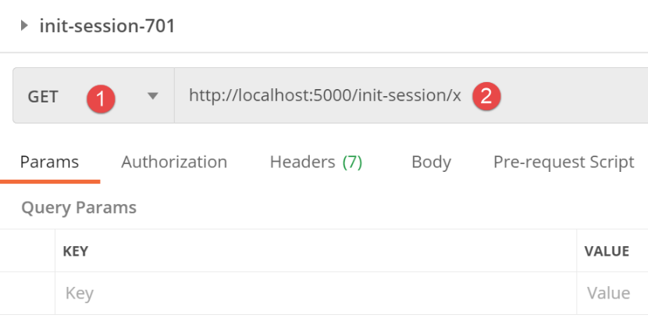The height and width of the screenshot is (322, 648).
Task: Click the dropdown arrow beside GET
Action: [x=153, y=97]
